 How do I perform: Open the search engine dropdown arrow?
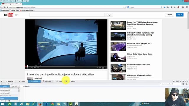[130, 7]
